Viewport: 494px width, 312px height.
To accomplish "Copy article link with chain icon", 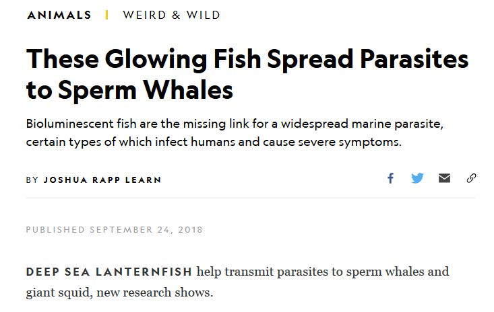I will point(471,178).
